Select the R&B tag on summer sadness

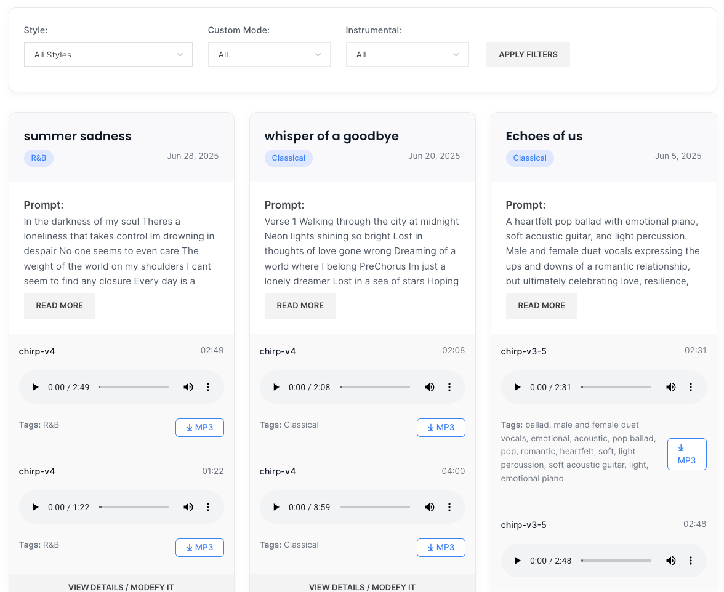39,158
